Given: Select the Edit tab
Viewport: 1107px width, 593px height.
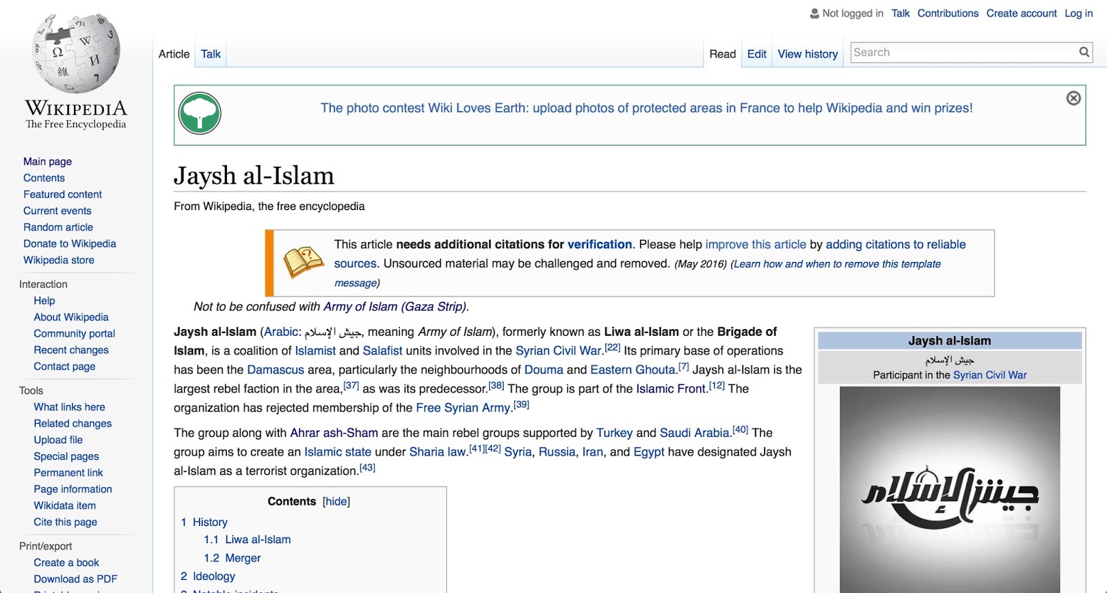Looking at the screenshot, I should point(756,54).
